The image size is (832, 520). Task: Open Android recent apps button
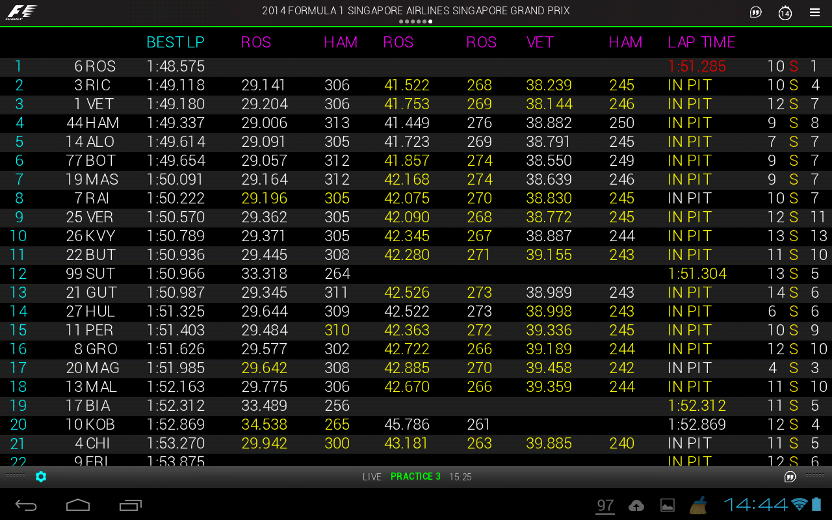coord(131,505)
